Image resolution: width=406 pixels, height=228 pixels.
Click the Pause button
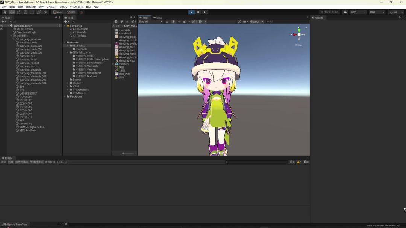(198, 12)
